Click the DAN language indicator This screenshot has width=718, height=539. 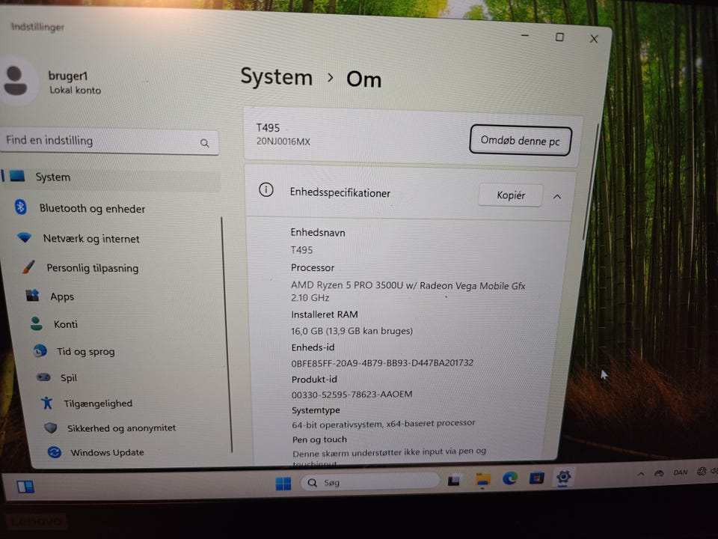click(680, 472)
